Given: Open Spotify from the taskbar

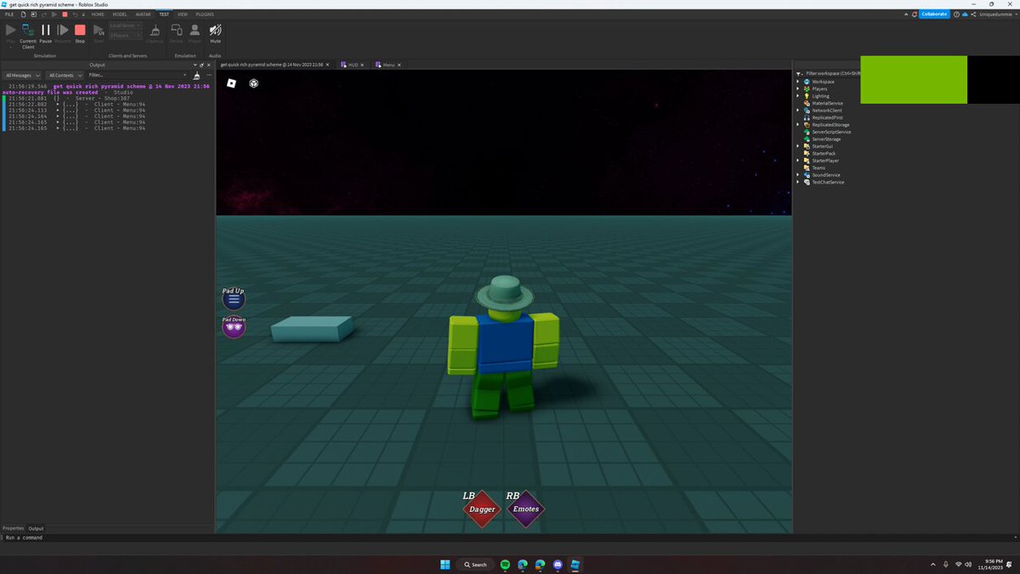Looking at the screenshot, I should point(505,565).
